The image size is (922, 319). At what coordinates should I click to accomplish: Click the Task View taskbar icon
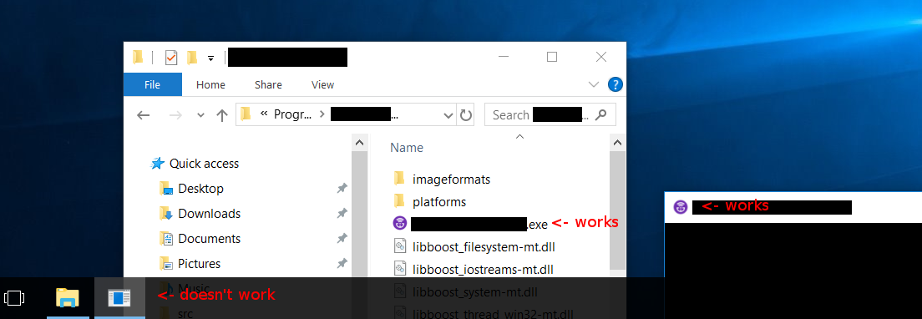14,298
